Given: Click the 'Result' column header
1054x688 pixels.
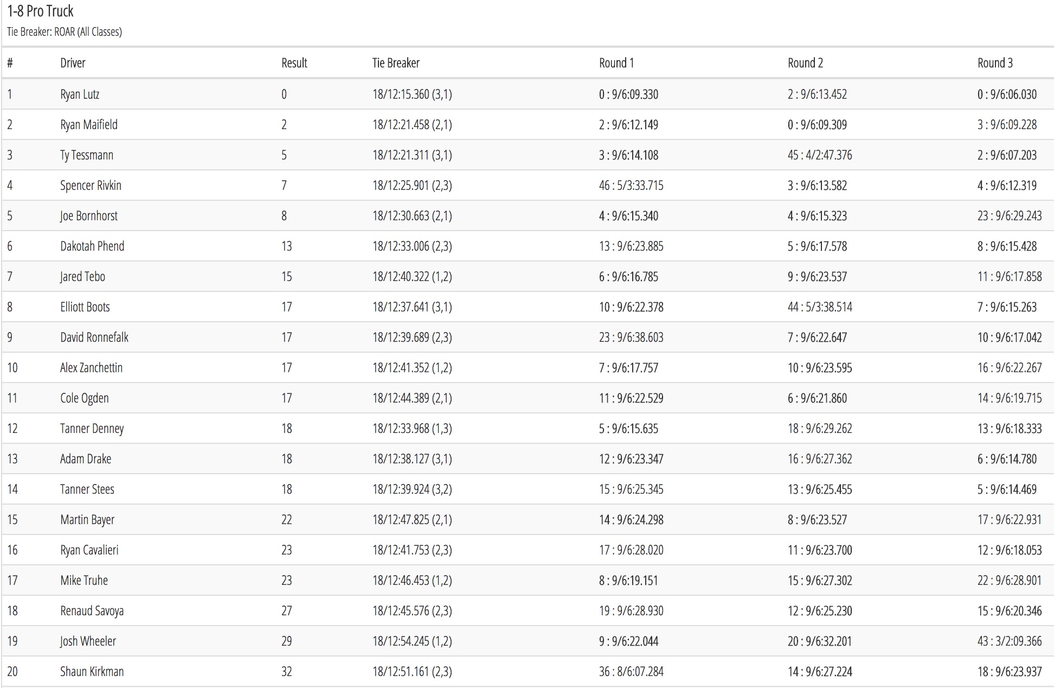Looking at the screenshot, I should coord(294,63).
